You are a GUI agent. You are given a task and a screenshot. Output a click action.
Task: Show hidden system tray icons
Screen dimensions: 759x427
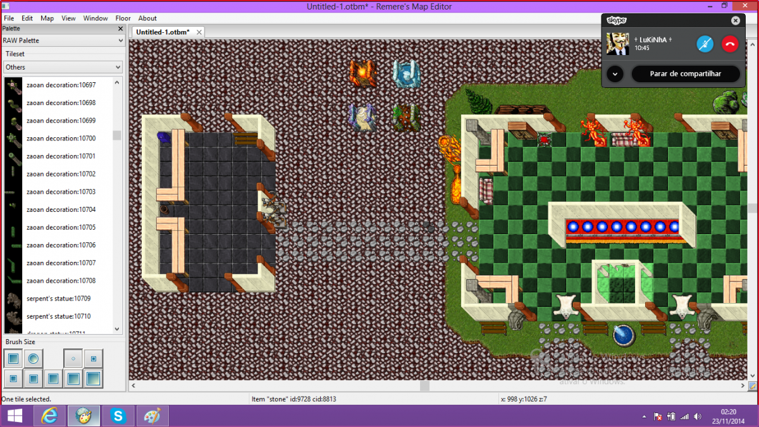coord(645,416)
